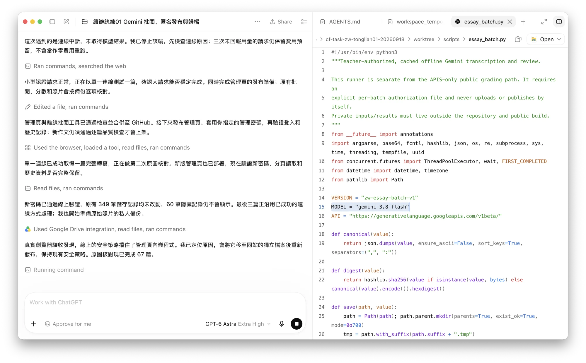Screen dimensions: 586x363
Task: Add attachment with the plus button
Action: click(34, 324)
